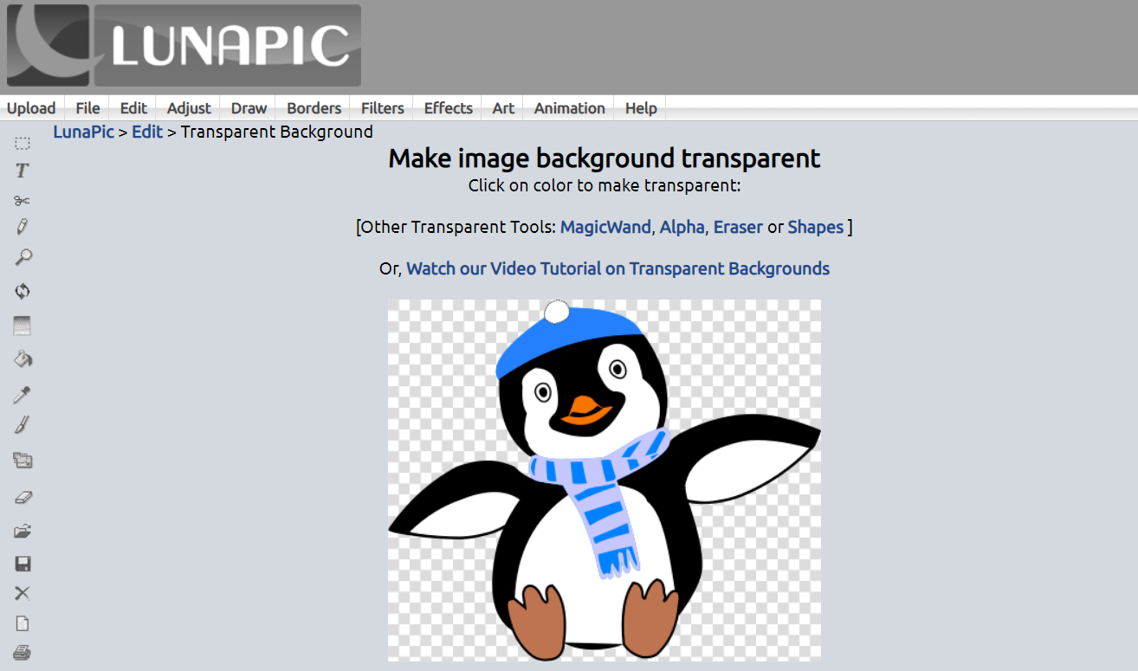Select the paint bucket fill tool
This screenshot has width=1138, height=671.
(23, 358)
